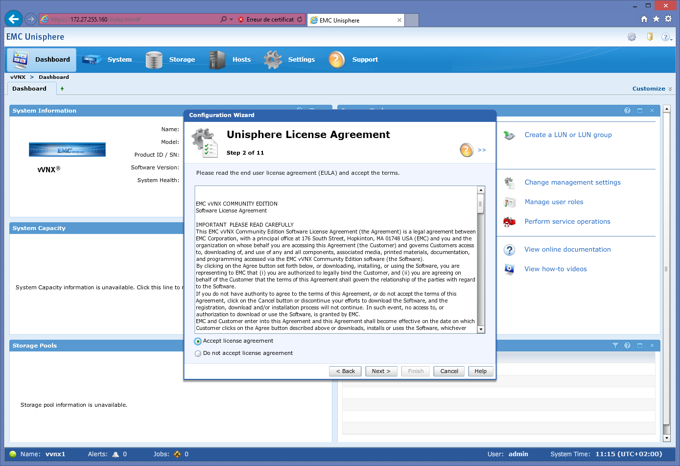Click the Manage user roles icon

tap(509, 202)
